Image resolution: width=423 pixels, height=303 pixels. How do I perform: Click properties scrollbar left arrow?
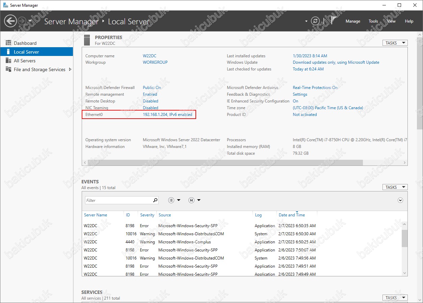(x=85, y=162)
